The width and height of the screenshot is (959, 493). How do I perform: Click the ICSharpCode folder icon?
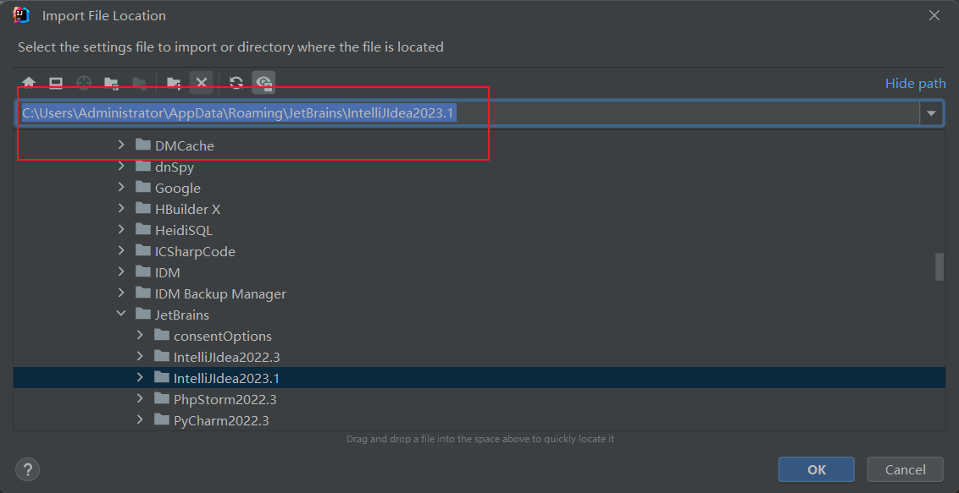click(143, 251)
